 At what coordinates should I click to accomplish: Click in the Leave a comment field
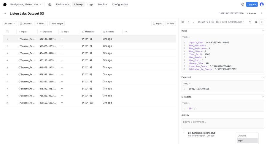pos(223,123)
